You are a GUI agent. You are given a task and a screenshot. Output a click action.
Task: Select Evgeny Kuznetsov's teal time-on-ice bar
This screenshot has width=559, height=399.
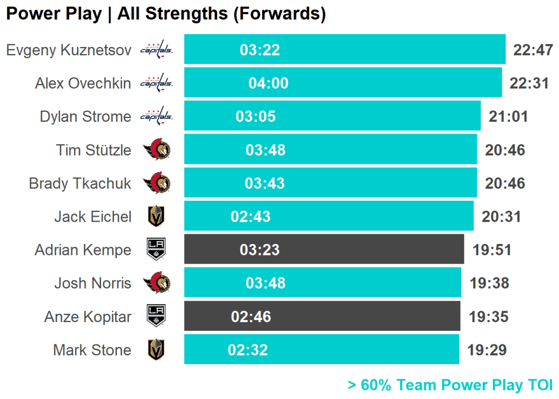coord(382,50)
